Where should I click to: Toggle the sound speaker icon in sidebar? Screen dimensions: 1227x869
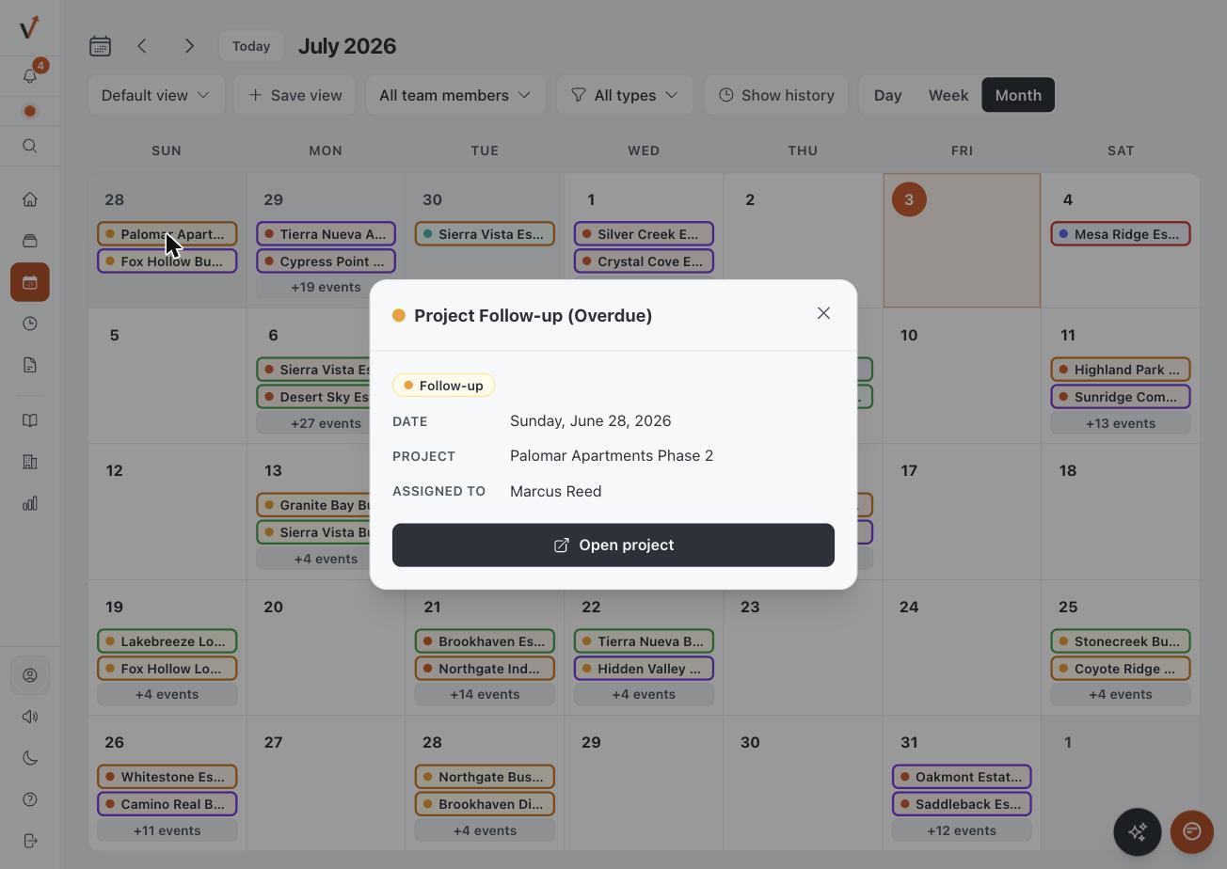coord(30,717)
